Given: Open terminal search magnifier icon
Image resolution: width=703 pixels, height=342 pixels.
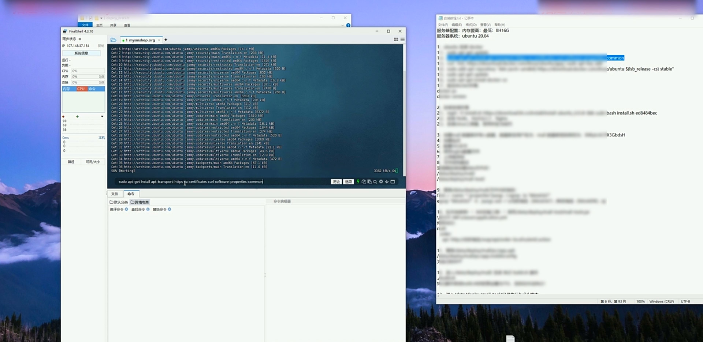Looking at the screenshot, I should pyautogui.click(x=375, y=182).
